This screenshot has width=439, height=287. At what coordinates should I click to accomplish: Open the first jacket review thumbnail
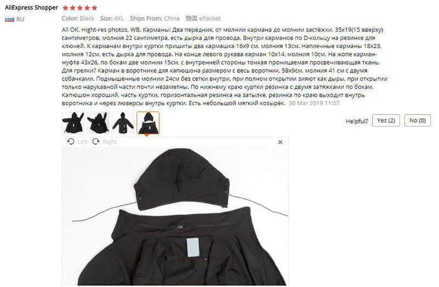(x=73, y=123)
